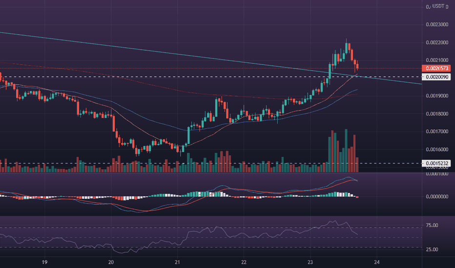Click the 0.0018000 price axis value
The height and width of the screenshot is (268, 455).
click(437, 114)
